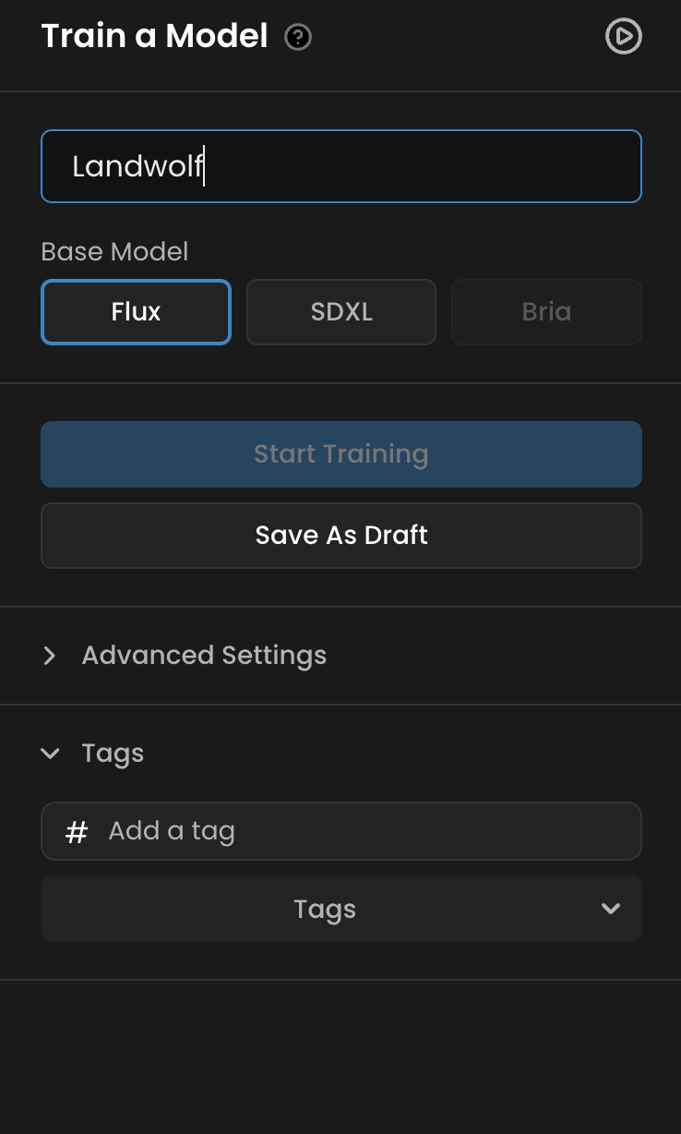Open the video tutorial play icon
The width and height of the screenshot is (681, 1134).
623,37
